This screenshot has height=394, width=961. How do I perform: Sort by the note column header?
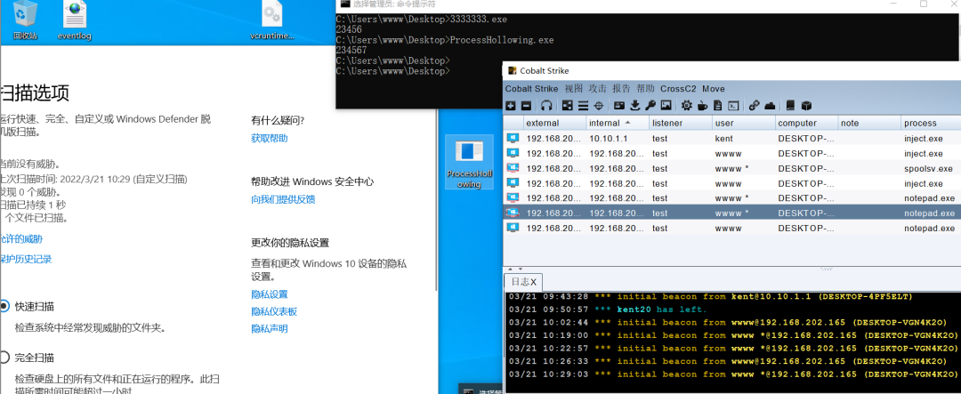click(869, 123)
